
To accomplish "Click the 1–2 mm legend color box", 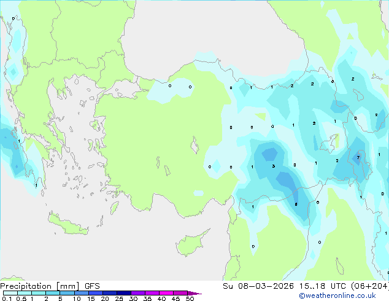I will (x=39, y=293).
